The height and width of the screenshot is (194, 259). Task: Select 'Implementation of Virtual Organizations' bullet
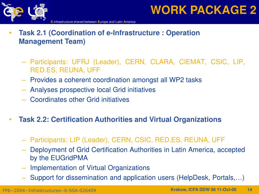(90, 168)
